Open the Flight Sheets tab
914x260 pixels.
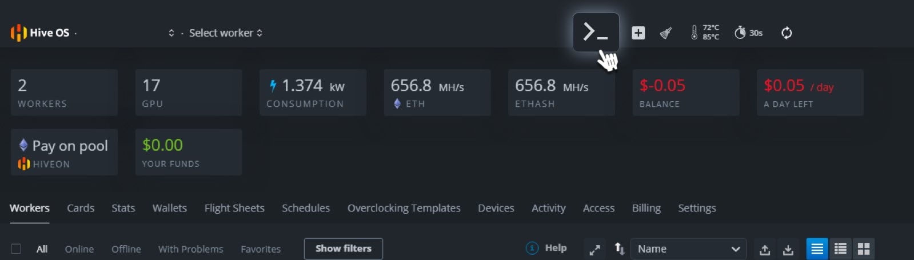[234, 208]
